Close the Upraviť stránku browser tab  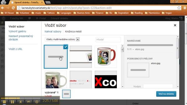pos(42,2)
